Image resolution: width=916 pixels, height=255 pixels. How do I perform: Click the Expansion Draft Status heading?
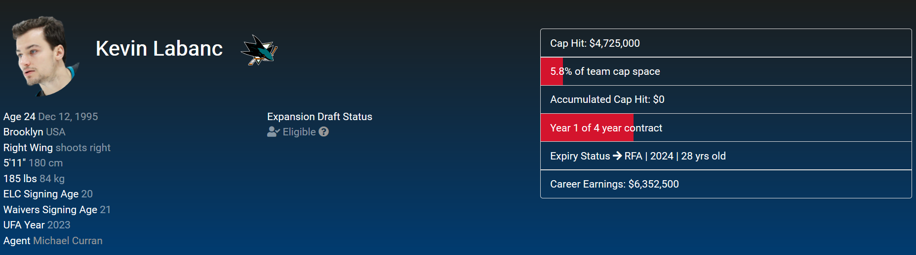(x=319, y=117)
